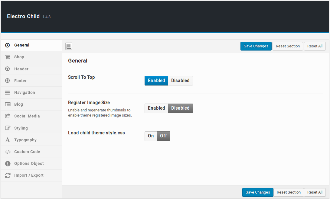Screen dimensions: 330x199
Task: Click the Shop cart icon
Action: coord(8,57)
